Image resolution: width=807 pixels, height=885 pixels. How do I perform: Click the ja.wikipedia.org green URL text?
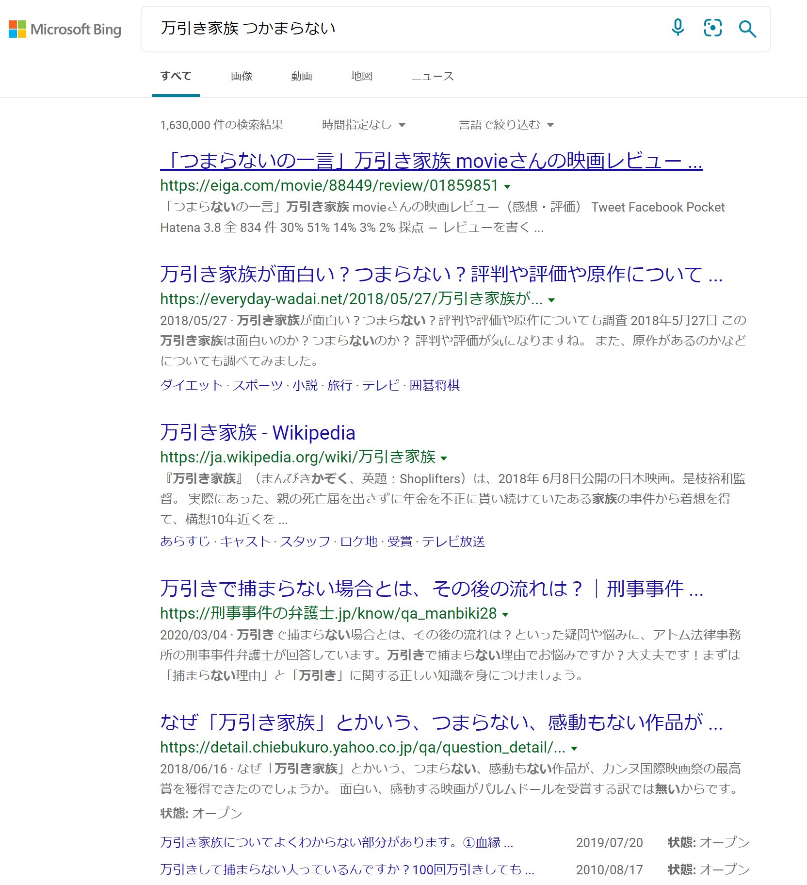298,457
